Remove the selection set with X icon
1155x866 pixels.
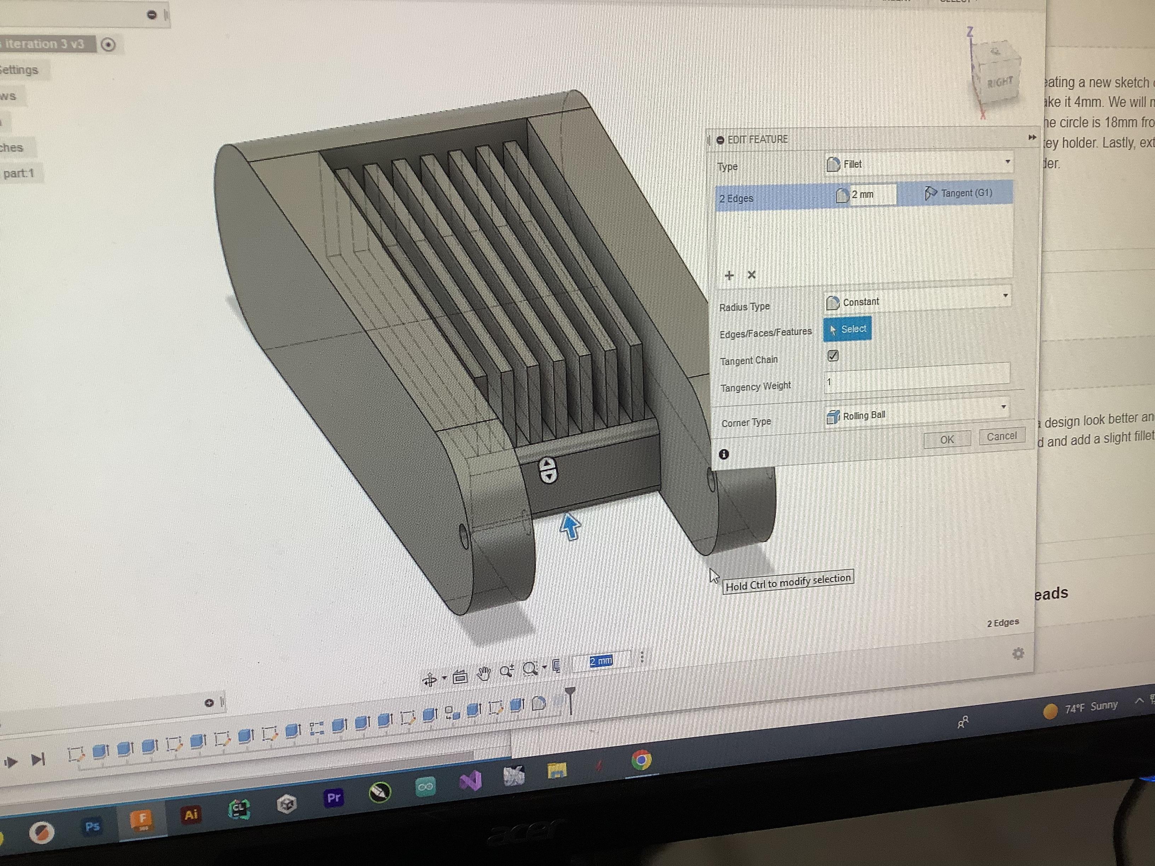pos(751,275)
